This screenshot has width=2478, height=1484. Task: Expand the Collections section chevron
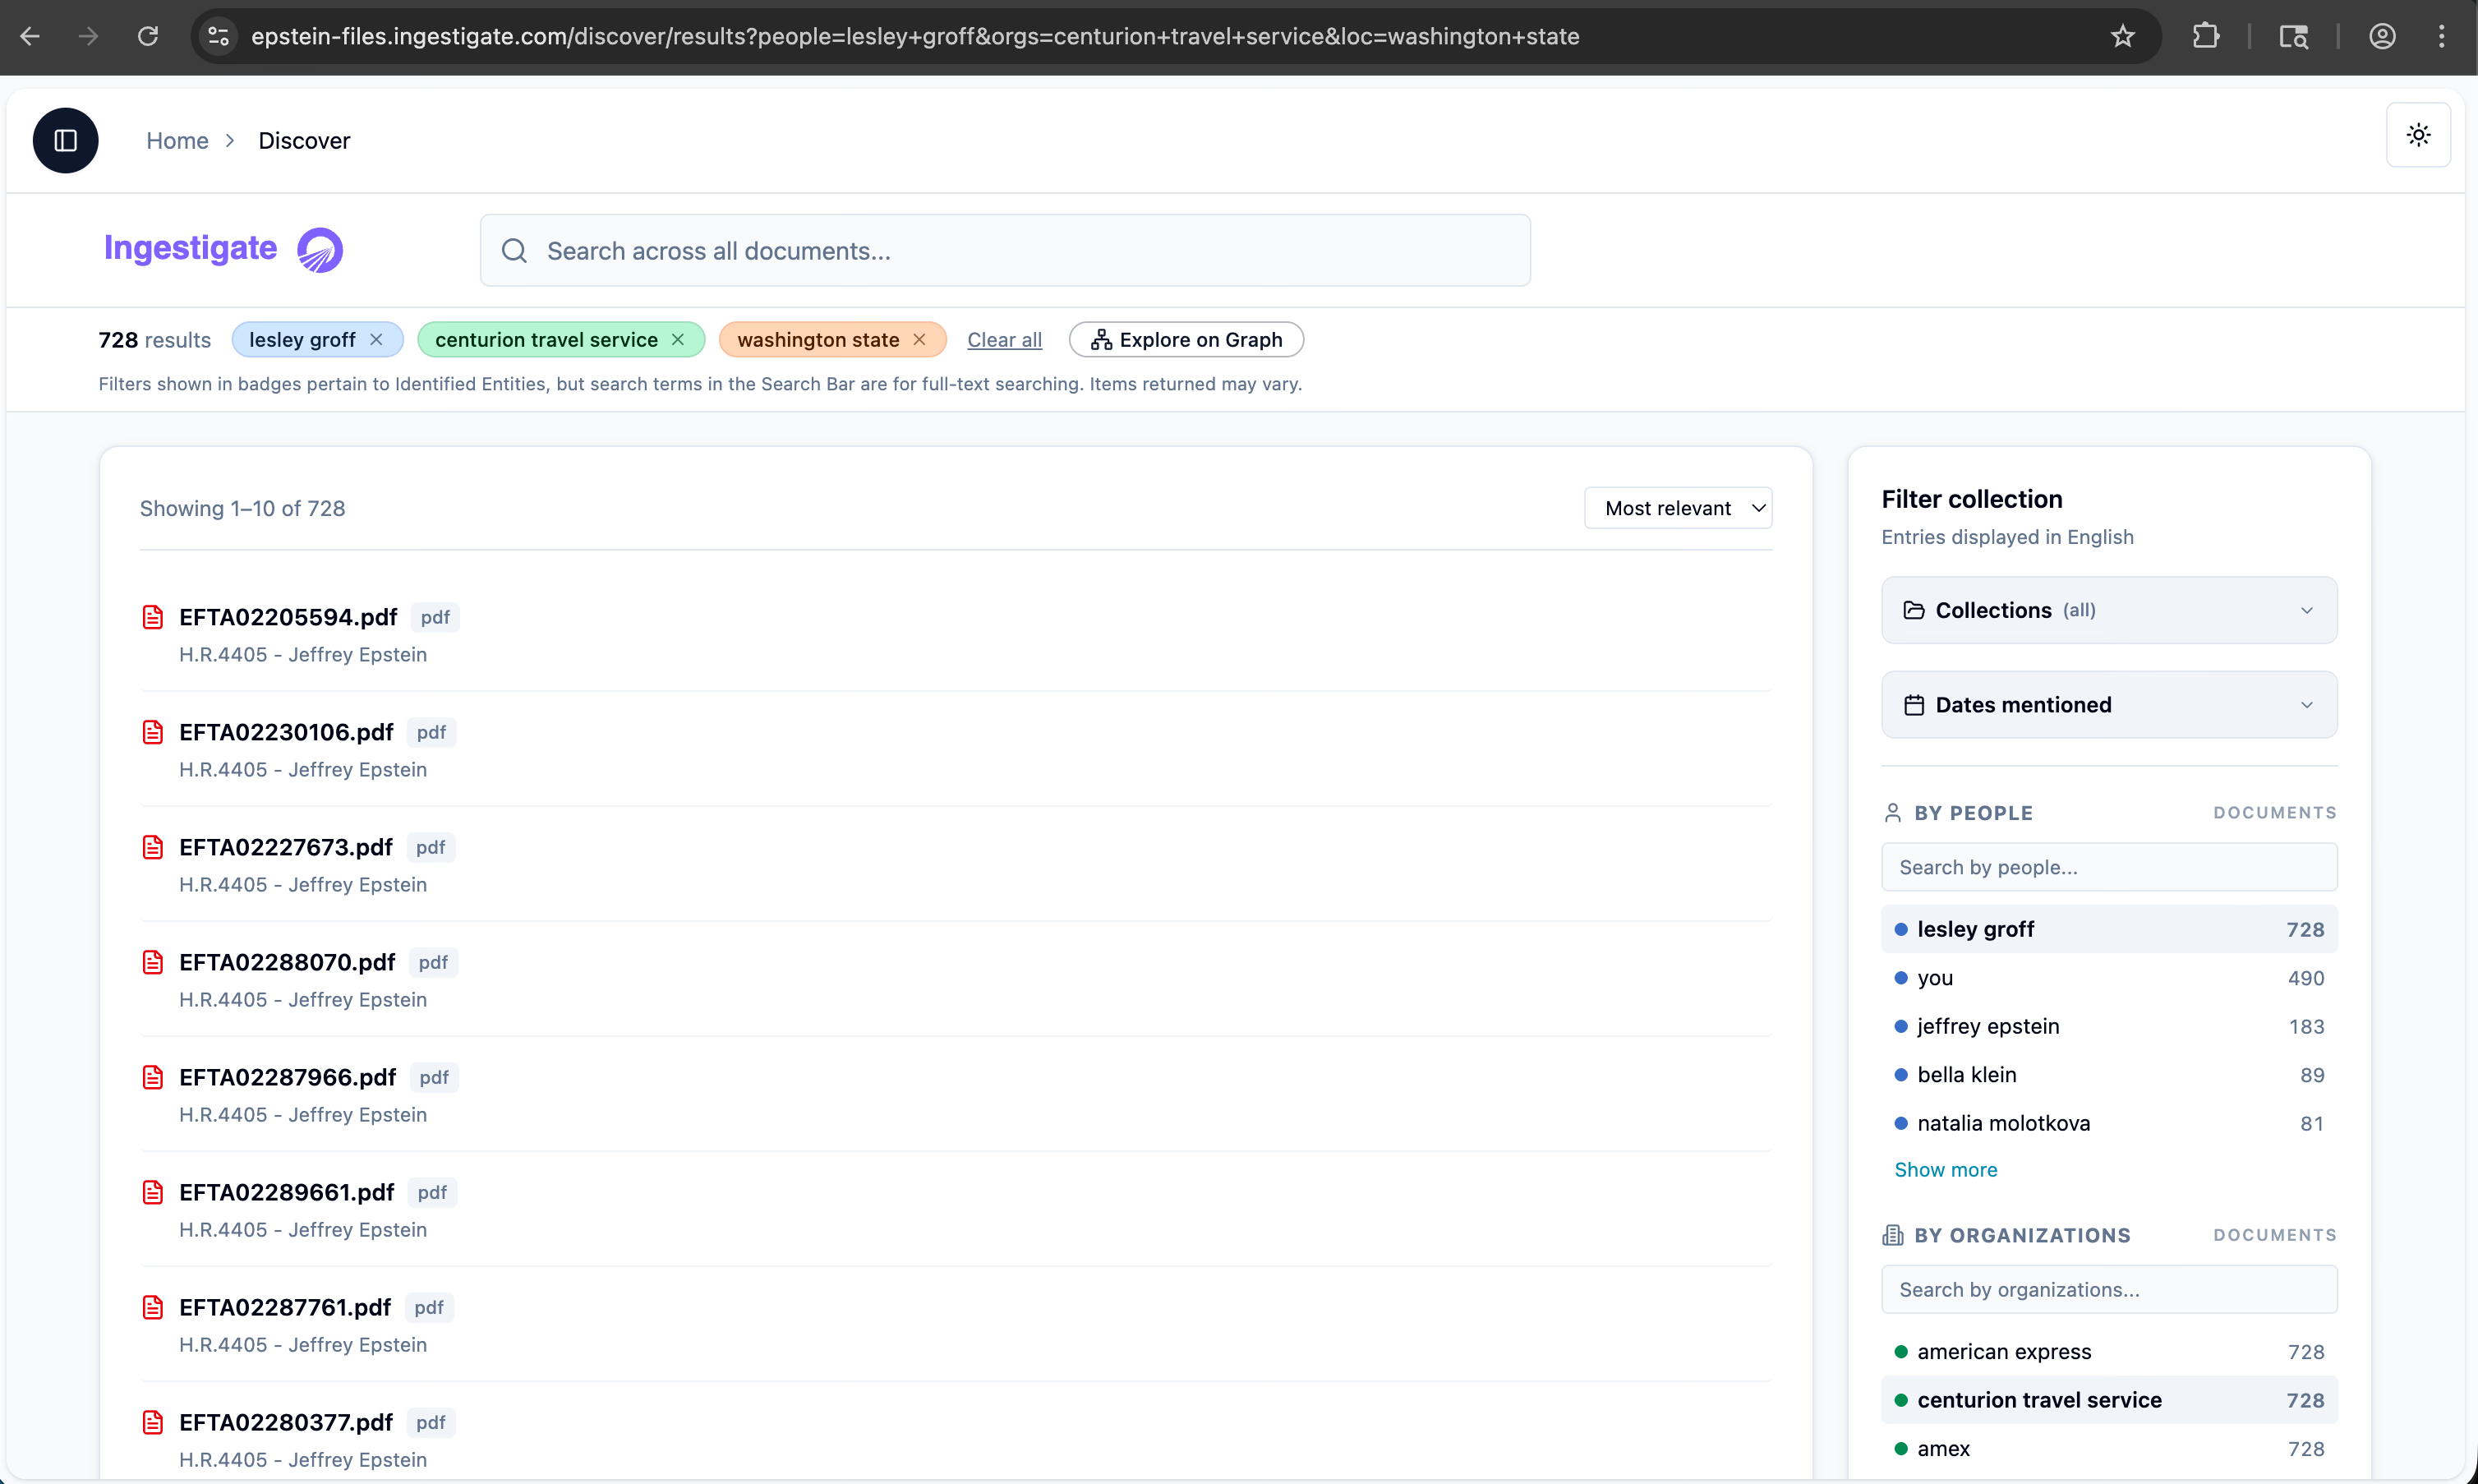tap(2307, 609)
